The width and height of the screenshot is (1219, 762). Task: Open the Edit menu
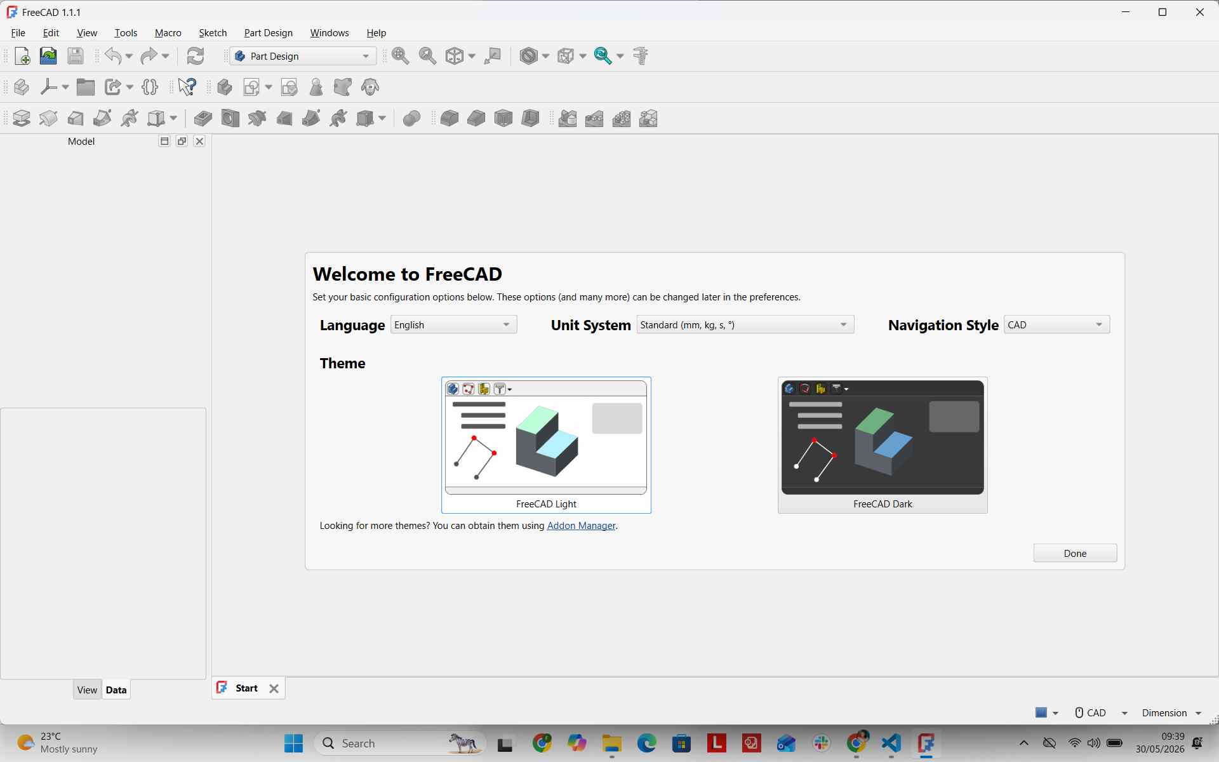(x=51, y=33)
